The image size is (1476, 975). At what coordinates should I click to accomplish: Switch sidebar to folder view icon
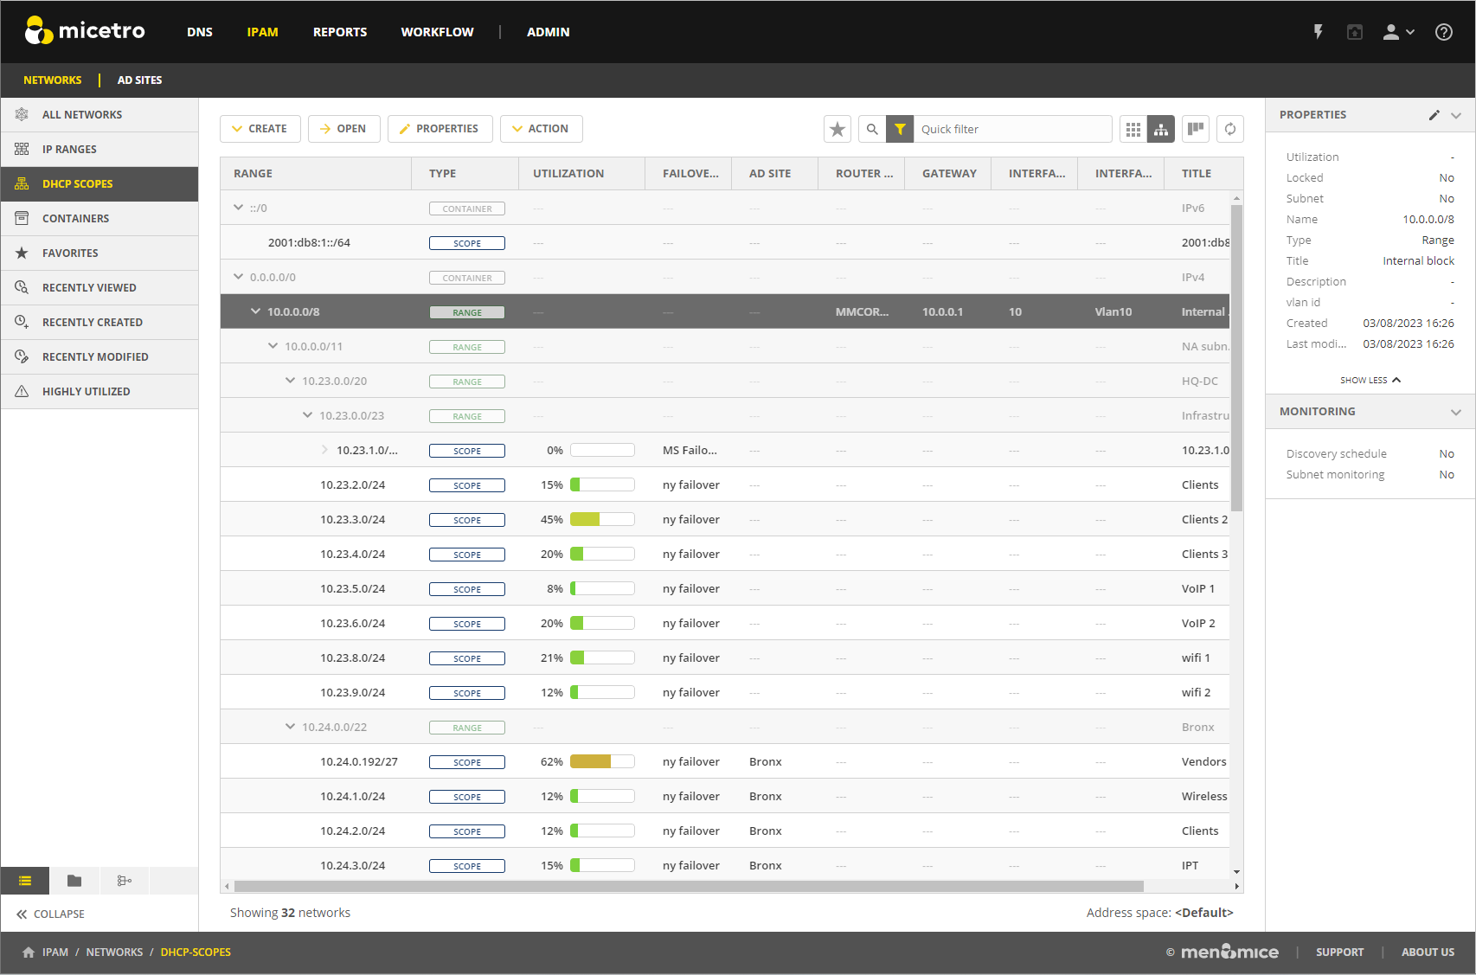coord(74,881)
